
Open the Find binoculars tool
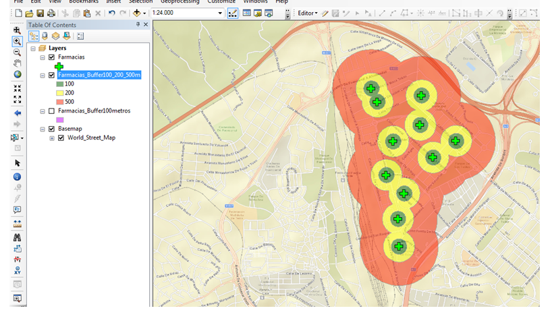pyautogui.click(x=17, y=237)
